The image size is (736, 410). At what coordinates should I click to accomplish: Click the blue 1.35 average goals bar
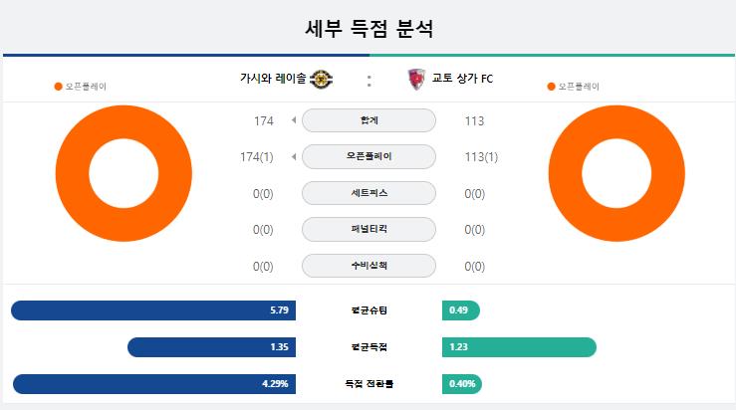coord(211,347)
